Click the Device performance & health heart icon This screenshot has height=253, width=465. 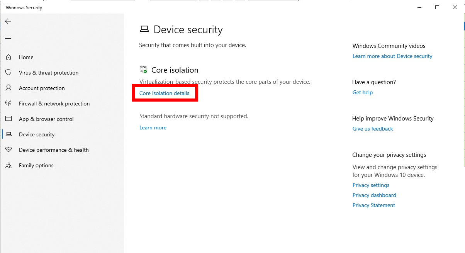tap(8, 150)
